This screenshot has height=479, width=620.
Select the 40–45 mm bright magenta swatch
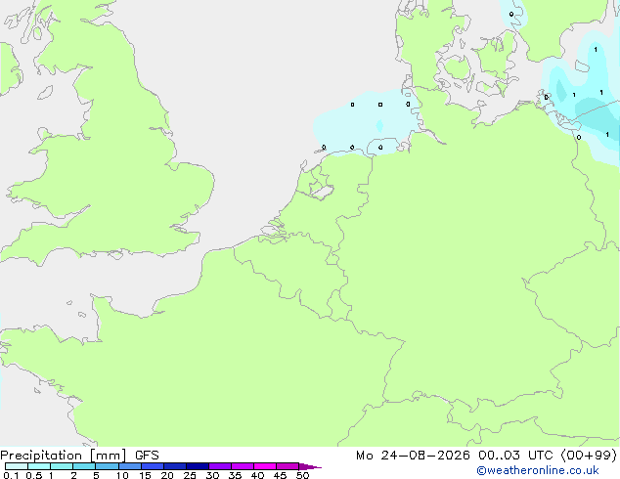265,466
